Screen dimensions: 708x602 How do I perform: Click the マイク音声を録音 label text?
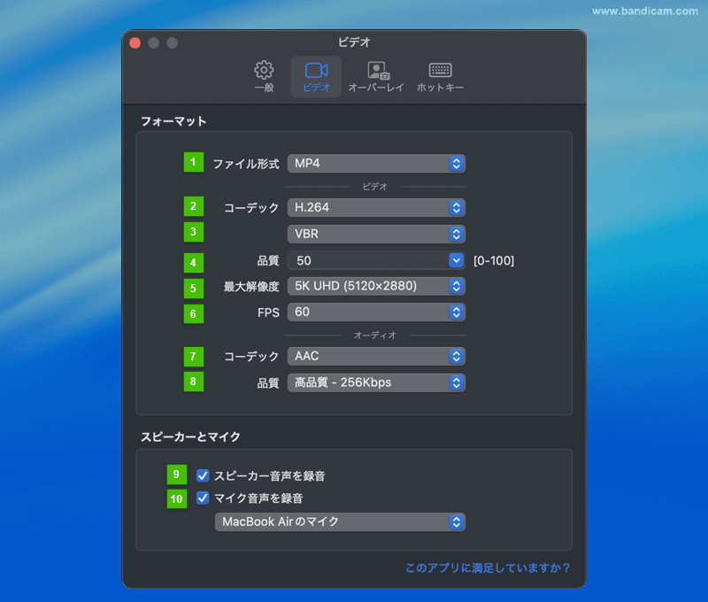(258, 498)
